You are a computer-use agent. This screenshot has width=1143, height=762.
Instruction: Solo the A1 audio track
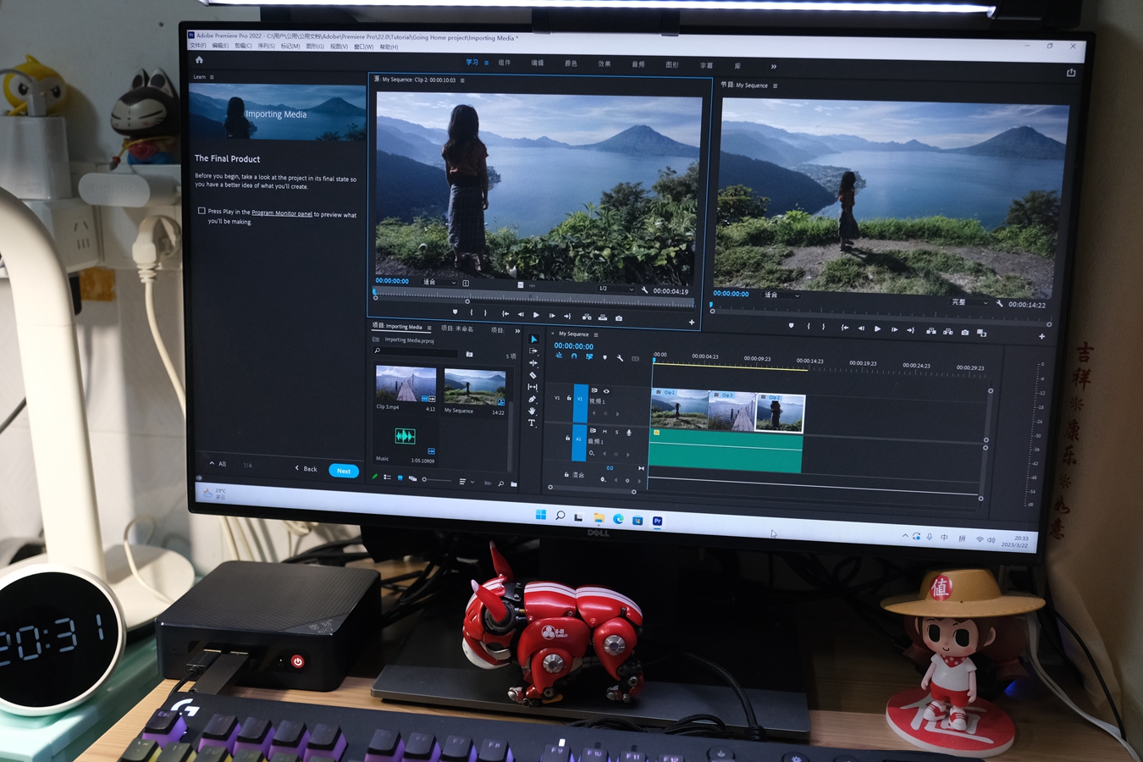[616, 432]
